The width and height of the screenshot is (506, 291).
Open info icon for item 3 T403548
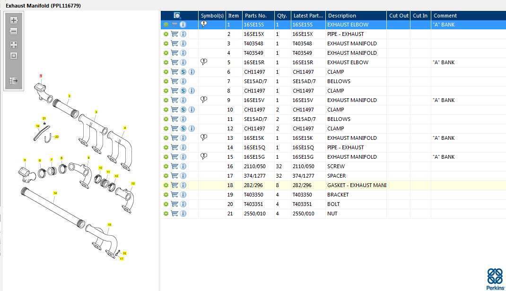coord(183,43)
